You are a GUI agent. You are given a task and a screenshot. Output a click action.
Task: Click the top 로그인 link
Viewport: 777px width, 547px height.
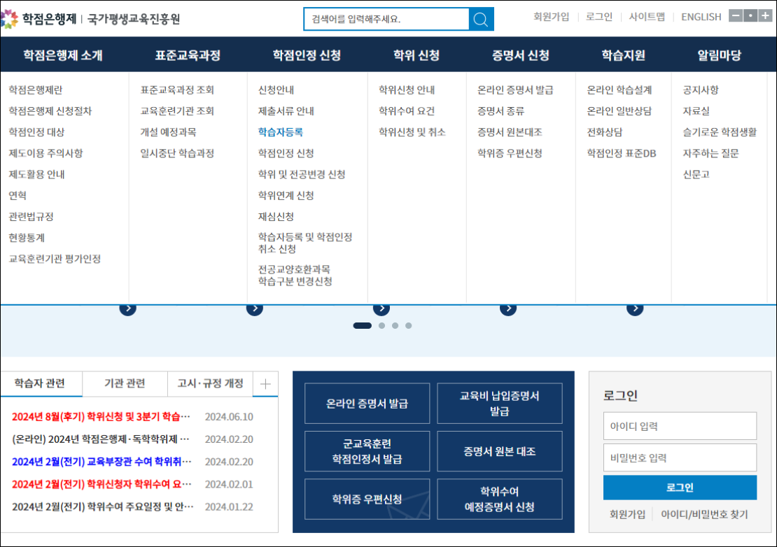click(x=599, y=17)
